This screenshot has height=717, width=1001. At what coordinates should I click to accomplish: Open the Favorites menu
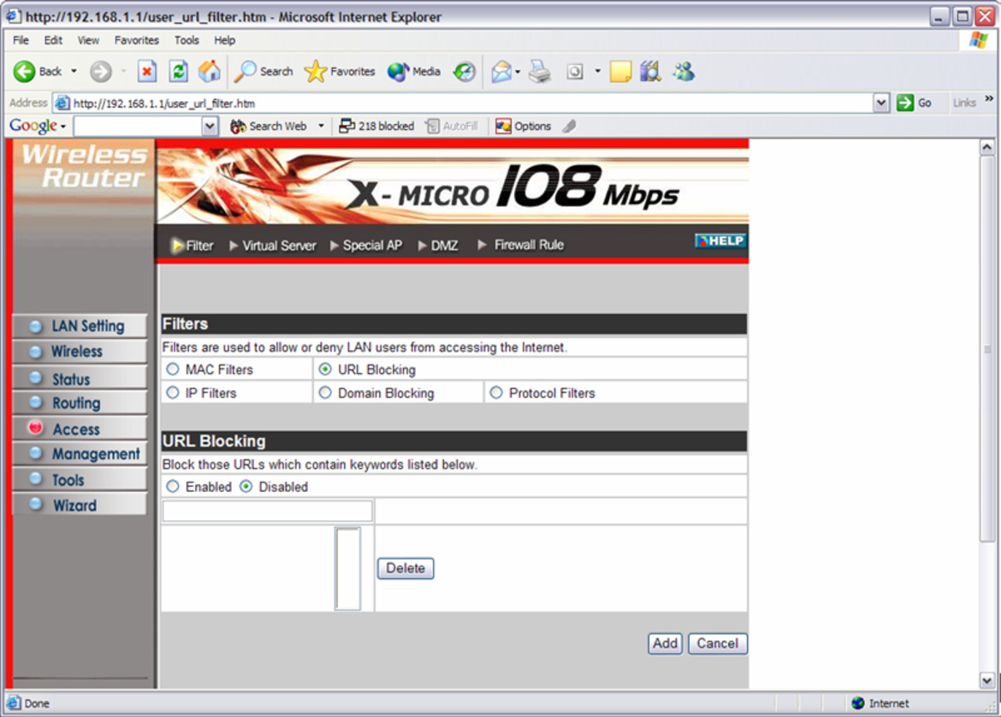point(137,40)
